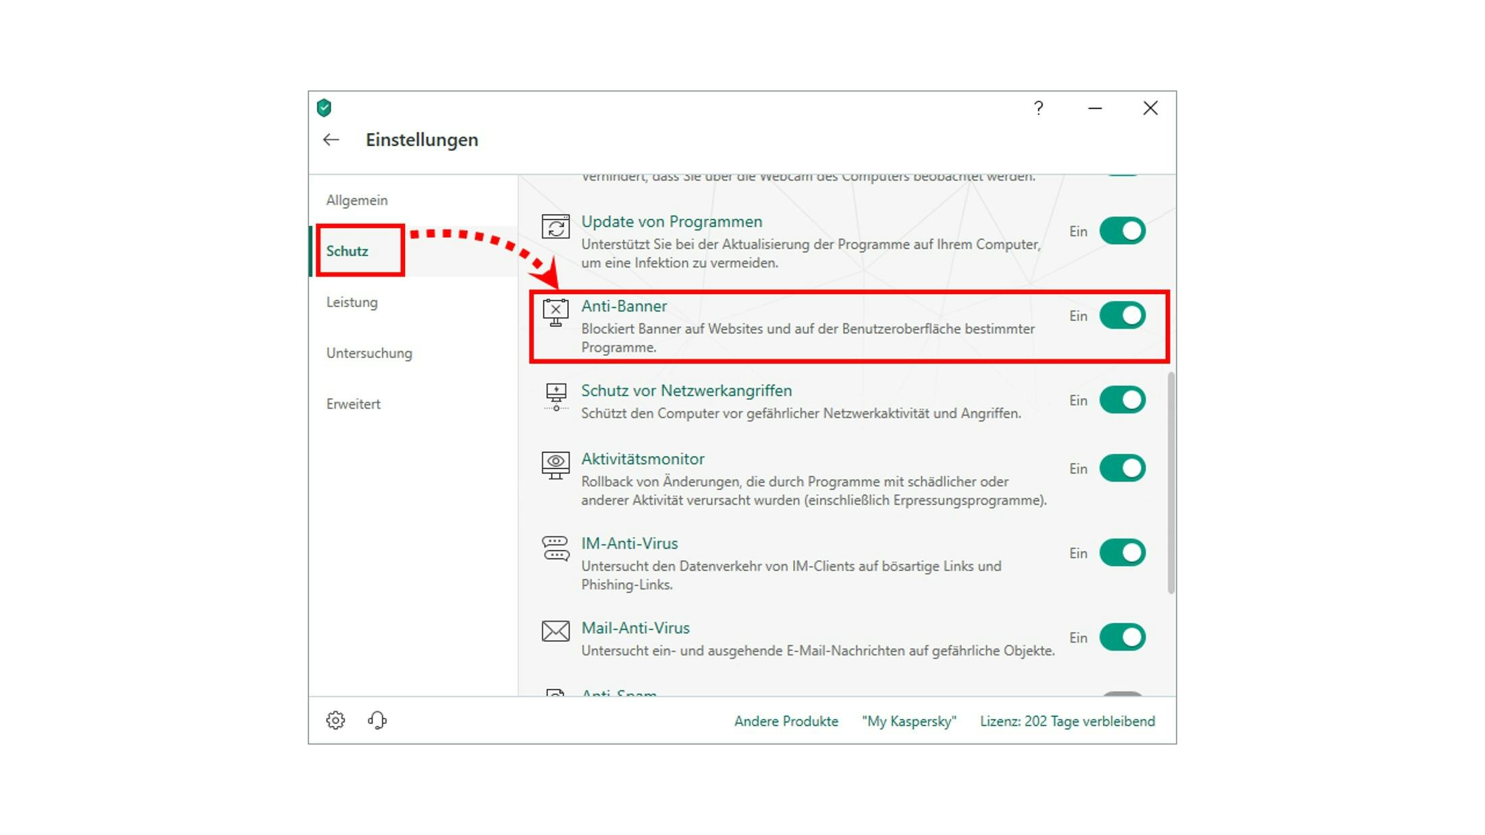This screenshot has height=835, width=1485.
Task: Open the IM-Anti-Virus settings link
Action: click(629, 543)
